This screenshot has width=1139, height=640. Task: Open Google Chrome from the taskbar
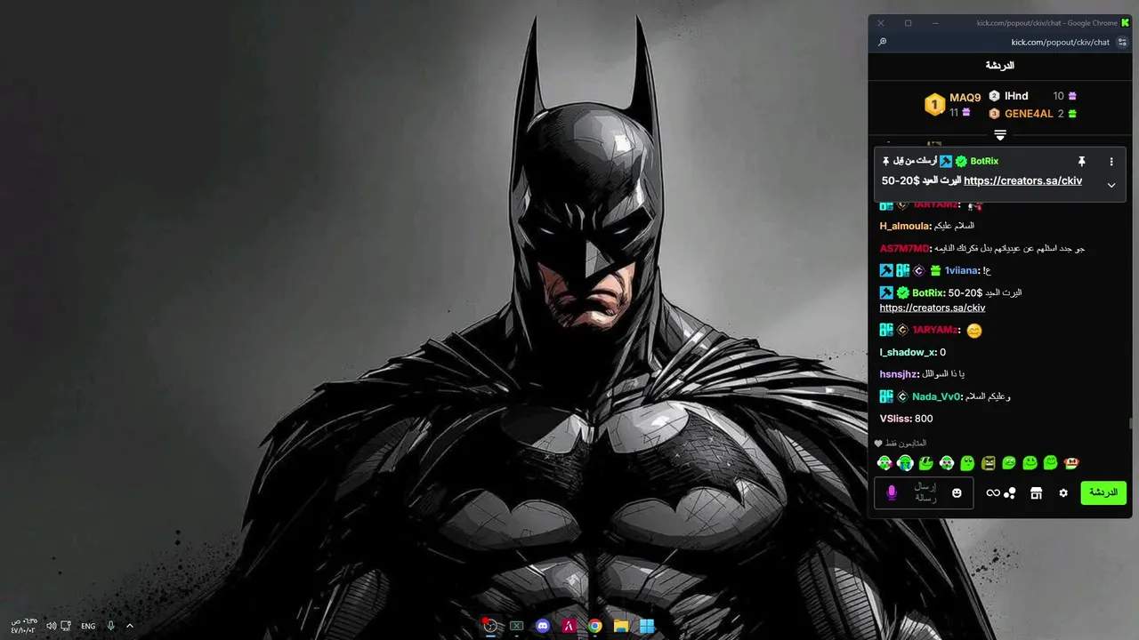point(594,626)
